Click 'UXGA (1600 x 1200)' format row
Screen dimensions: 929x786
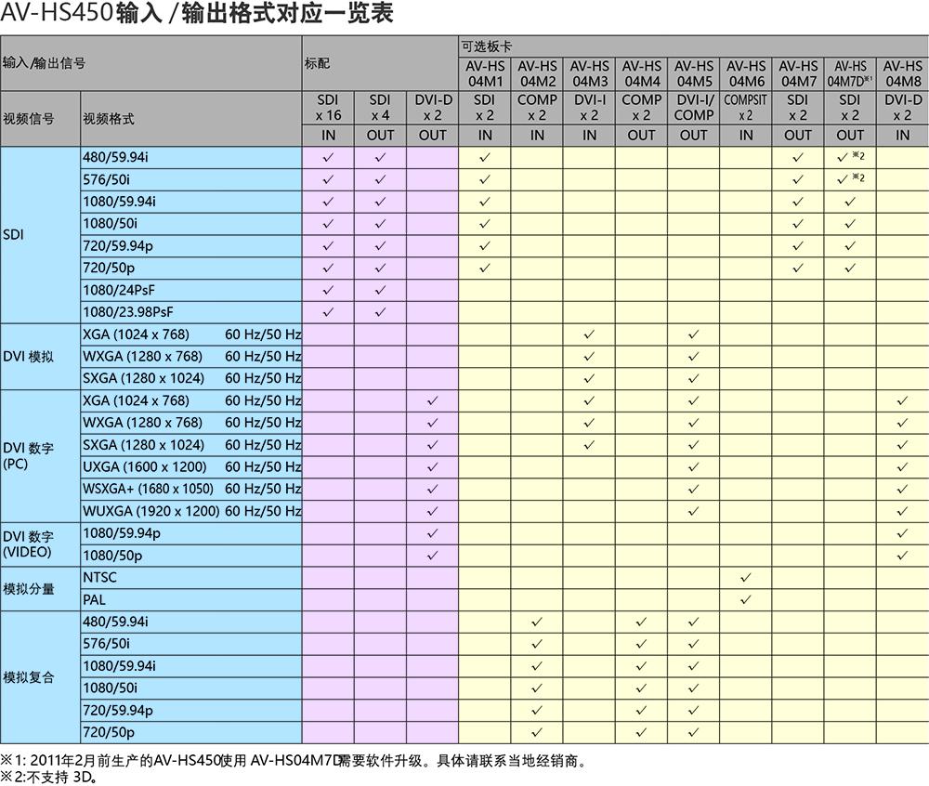[190, 466]
